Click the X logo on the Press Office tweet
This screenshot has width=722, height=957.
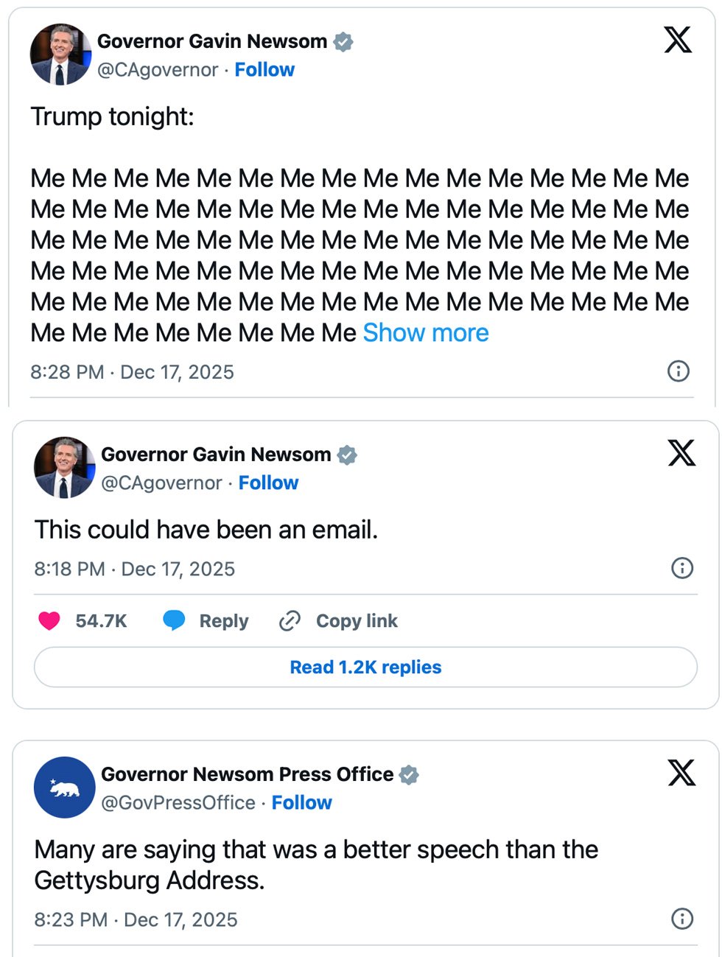pyautogui.click(x=681, y=773)
